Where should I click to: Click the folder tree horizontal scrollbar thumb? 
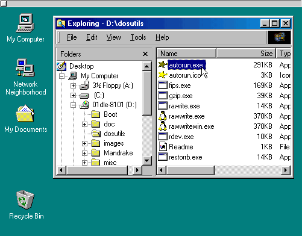coord(96,170)
